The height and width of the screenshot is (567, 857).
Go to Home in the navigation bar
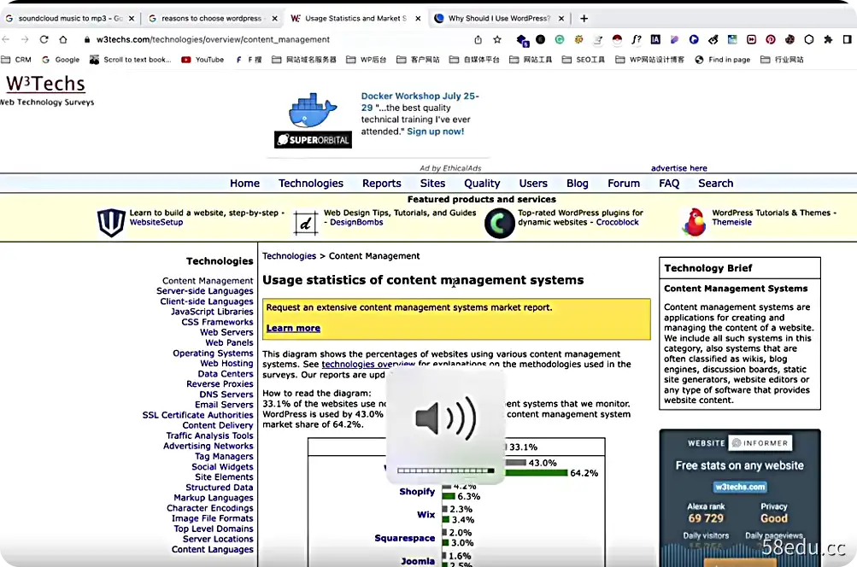244,184
